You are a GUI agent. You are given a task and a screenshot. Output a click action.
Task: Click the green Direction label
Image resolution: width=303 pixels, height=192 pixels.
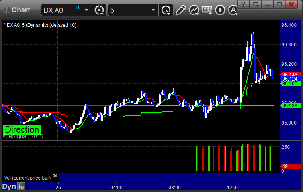click(22, 130)
